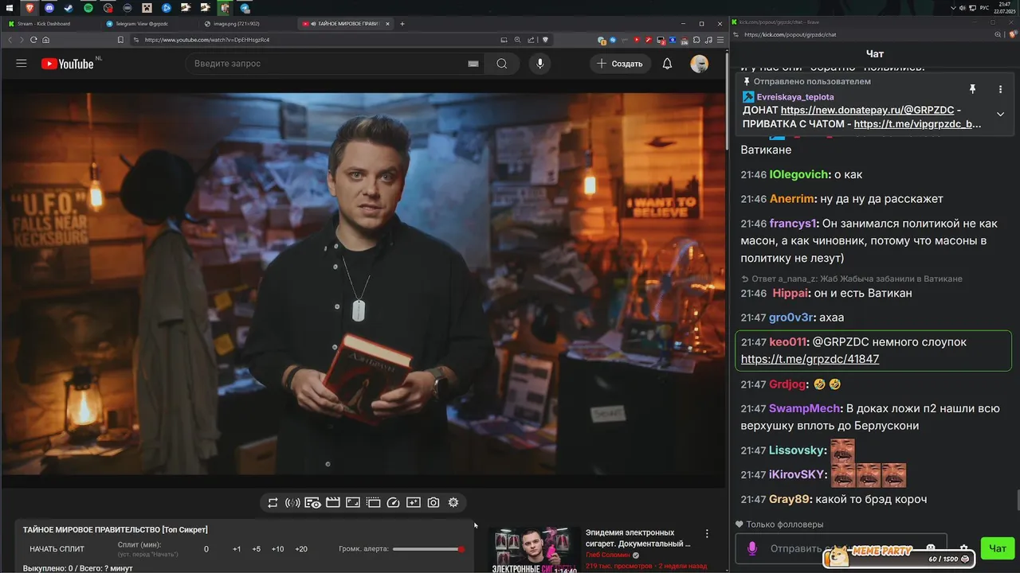The height and width of the screenshot is (573, 1020).
Task: Toggle cinema mode clapperboard icon
Action: click(x=333, y=502)
